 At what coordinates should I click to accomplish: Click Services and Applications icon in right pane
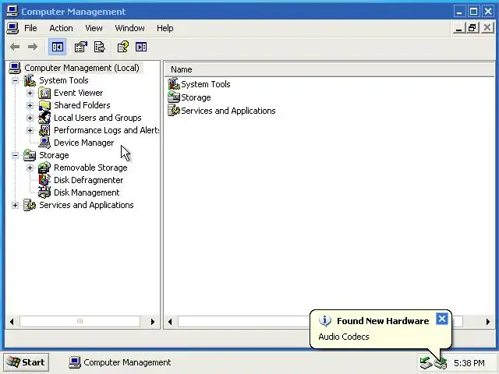(174, 111)
